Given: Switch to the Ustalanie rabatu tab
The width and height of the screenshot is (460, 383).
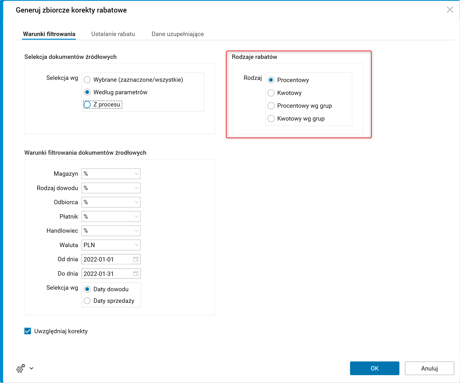Looking at the screenshot, I should [x=113, y=34].
